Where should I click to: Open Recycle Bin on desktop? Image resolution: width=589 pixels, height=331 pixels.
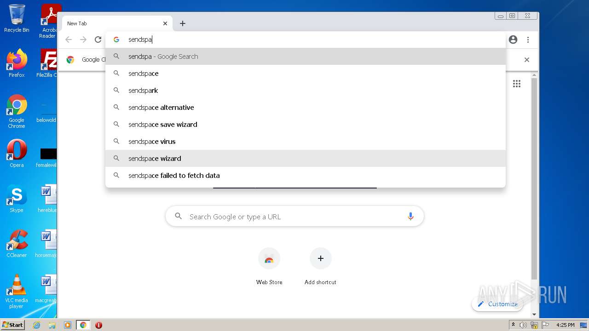click(17, 18)
